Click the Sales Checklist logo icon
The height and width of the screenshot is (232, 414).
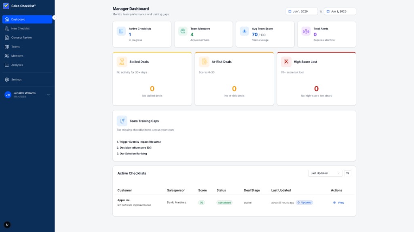pyautogui.click(x=6, y=6)
